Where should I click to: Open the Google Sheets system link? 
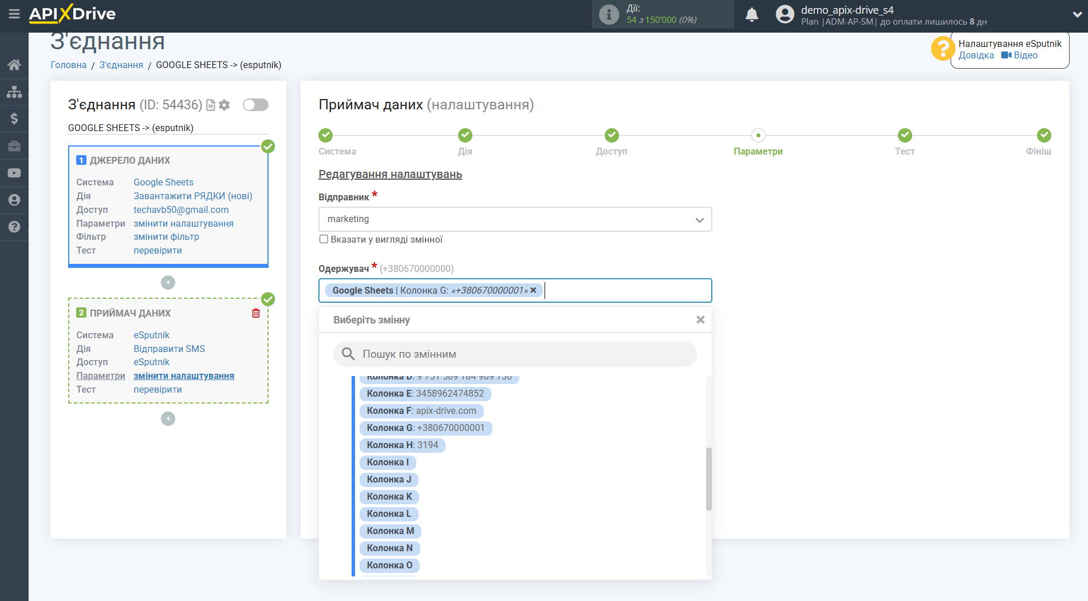coord(164,182)
